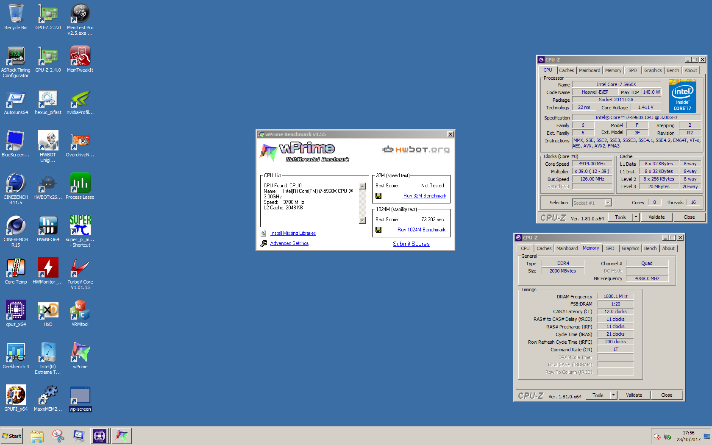
Task: Open Advanced Settings in wPrime
Action: pos(289,243)
